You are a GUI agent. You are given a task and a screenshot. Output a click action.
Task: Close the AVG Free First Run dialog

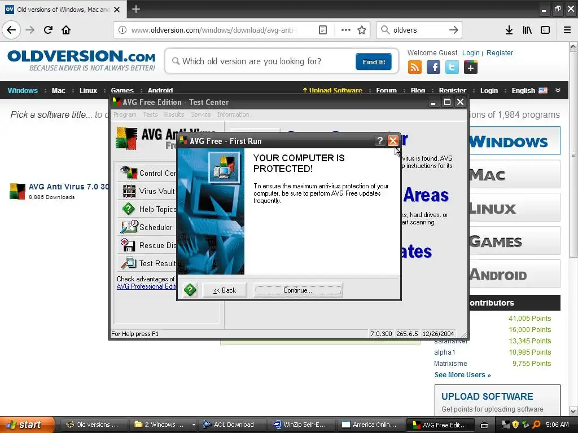click(x=393, y=140)
